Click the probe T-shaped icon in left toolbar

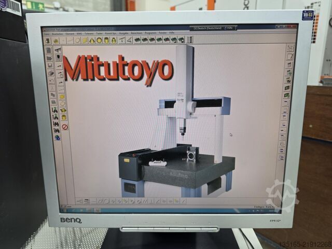click(58, 50)
